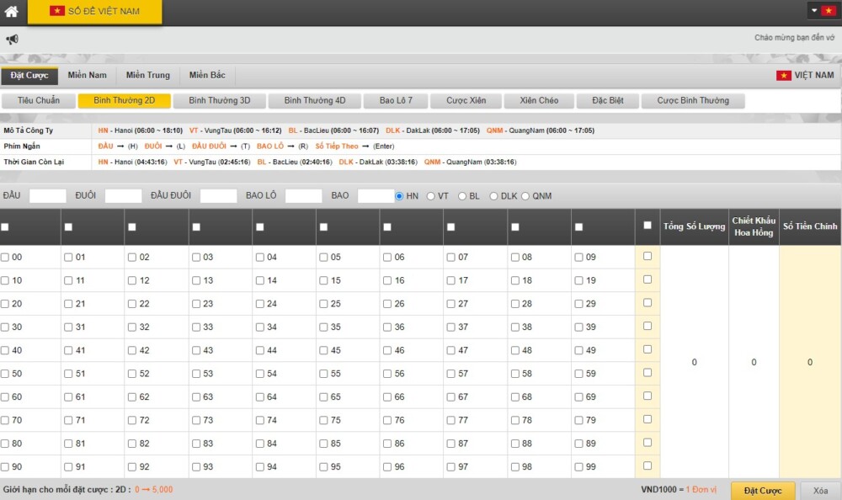Viewport: 842px width, 500px height.
Task: Check the box for number 99
Action: [x=578, y=467]
